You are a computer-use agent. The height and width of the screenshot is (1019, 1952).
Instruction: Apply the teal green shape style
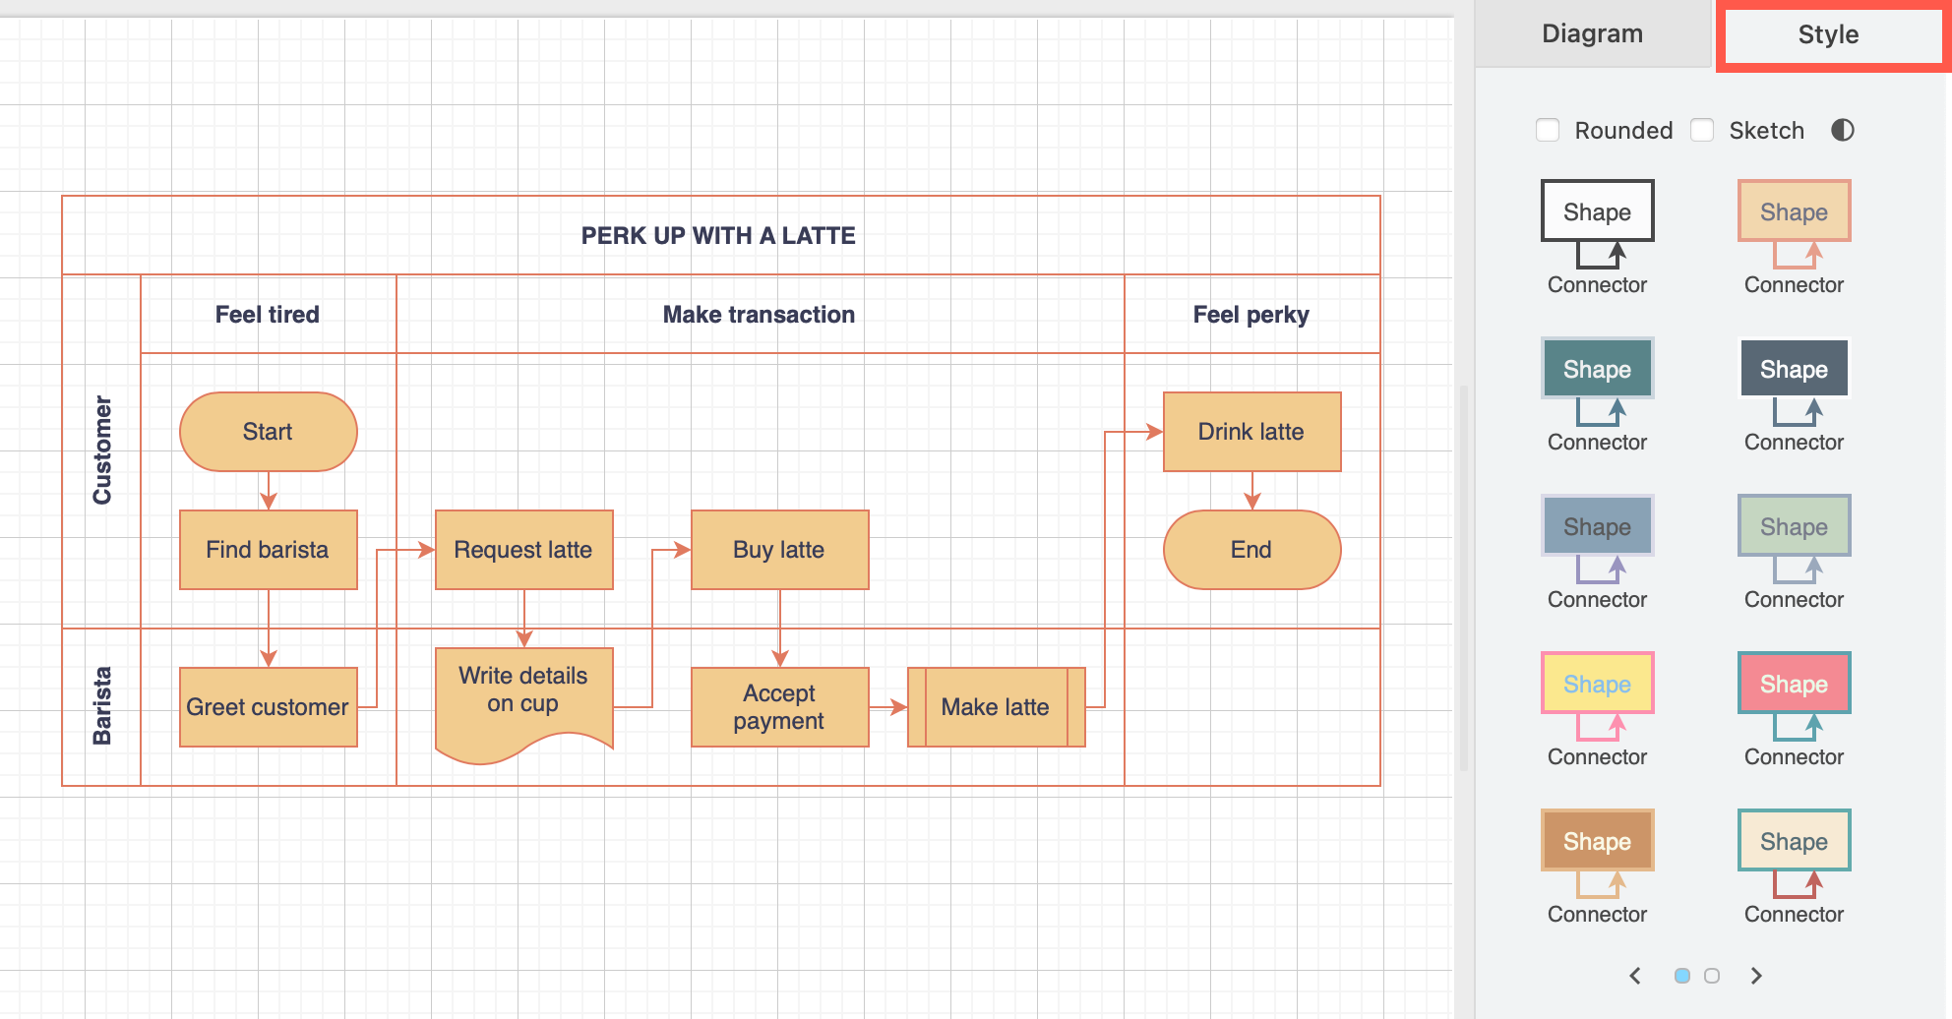(1597, 394)
